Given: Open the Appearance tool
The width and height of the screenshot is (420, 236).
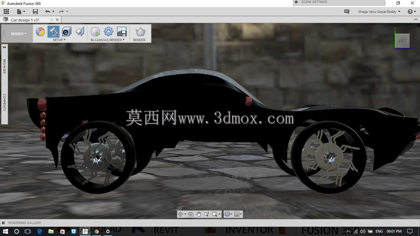Looking at the screenshot, I should 40,32.
